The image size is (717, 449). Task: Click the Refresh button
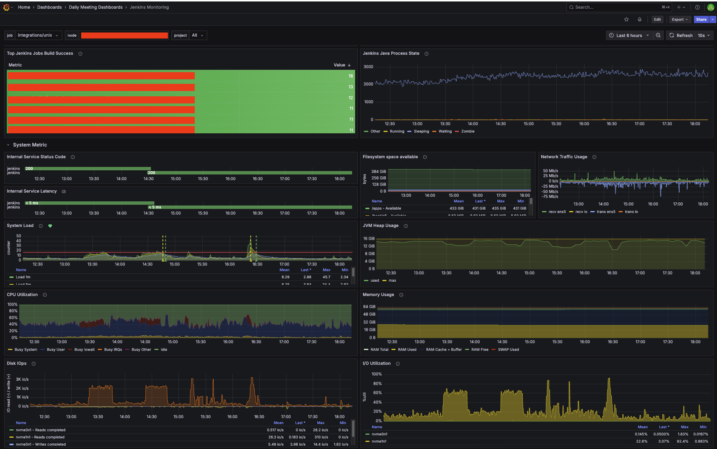point(681,35)
